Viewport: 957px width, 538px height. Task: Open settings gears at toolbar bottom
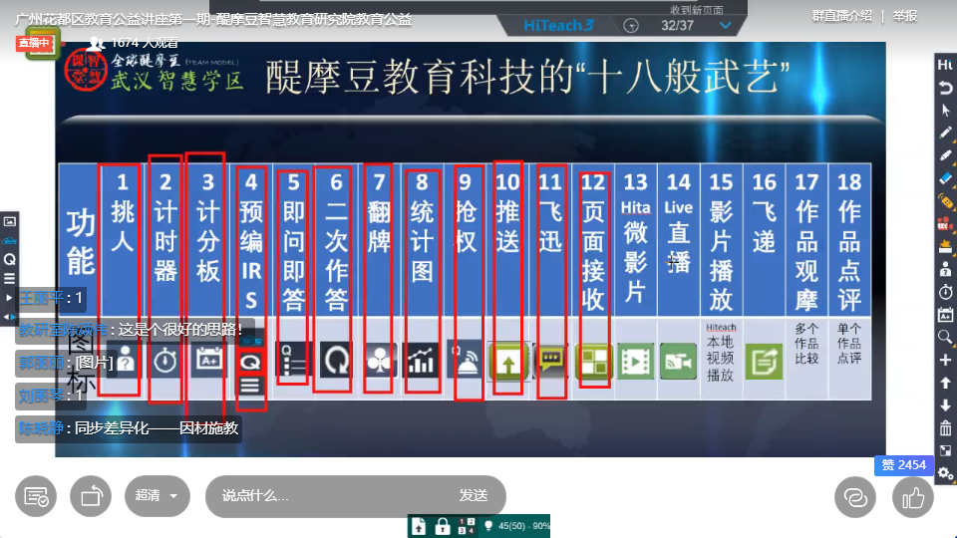[946, 473]
